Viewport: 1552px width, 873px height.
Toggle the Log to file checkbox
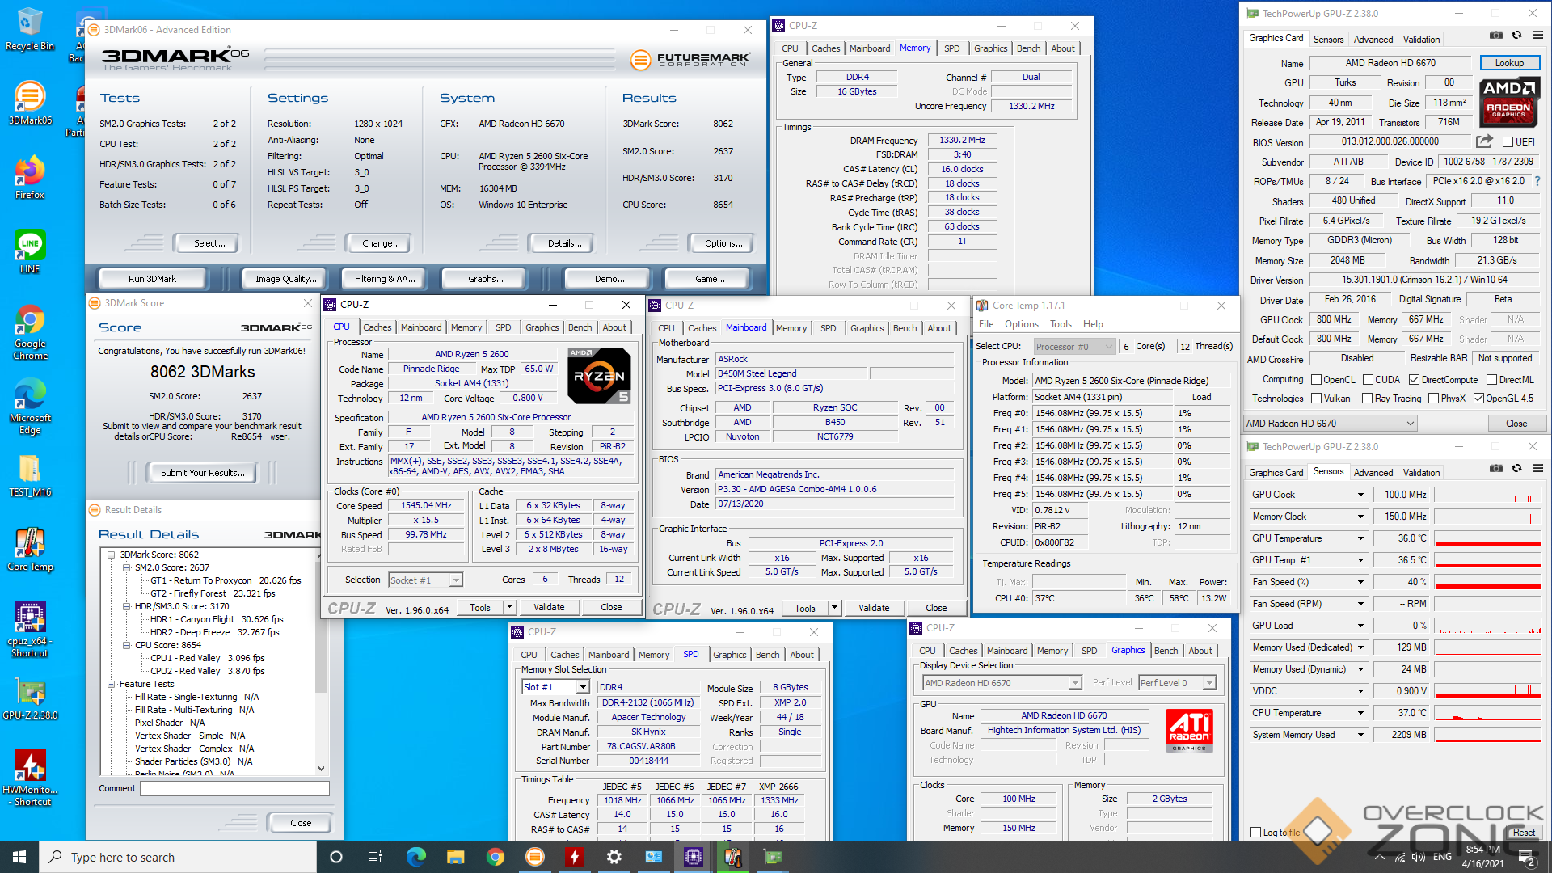1255,833
